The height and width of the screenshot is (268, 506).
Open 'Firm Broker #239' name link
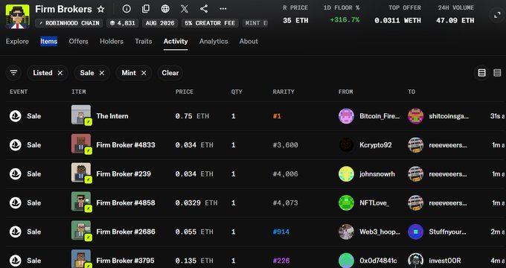pos(124,173)
